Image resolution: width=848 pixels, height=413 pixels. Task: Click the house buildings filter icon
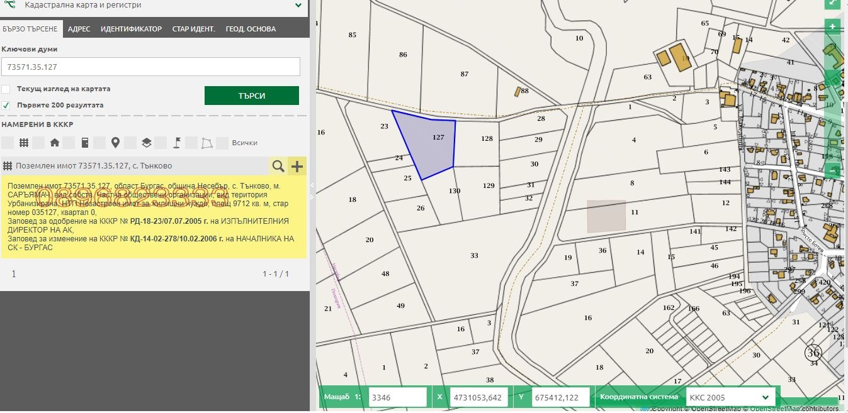pos(55,143)
